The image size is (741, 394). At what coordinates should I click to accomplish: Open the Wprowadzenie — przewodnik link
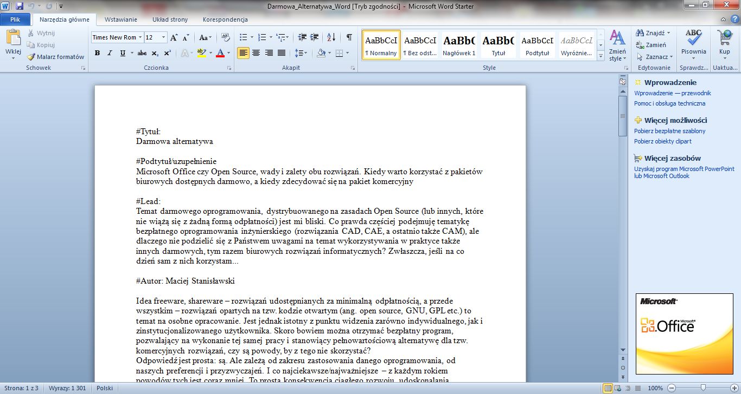click(673, 93)
